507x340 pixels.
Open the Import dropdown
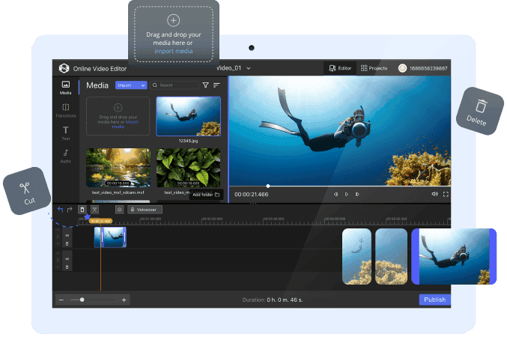click(x=131, y=85)
